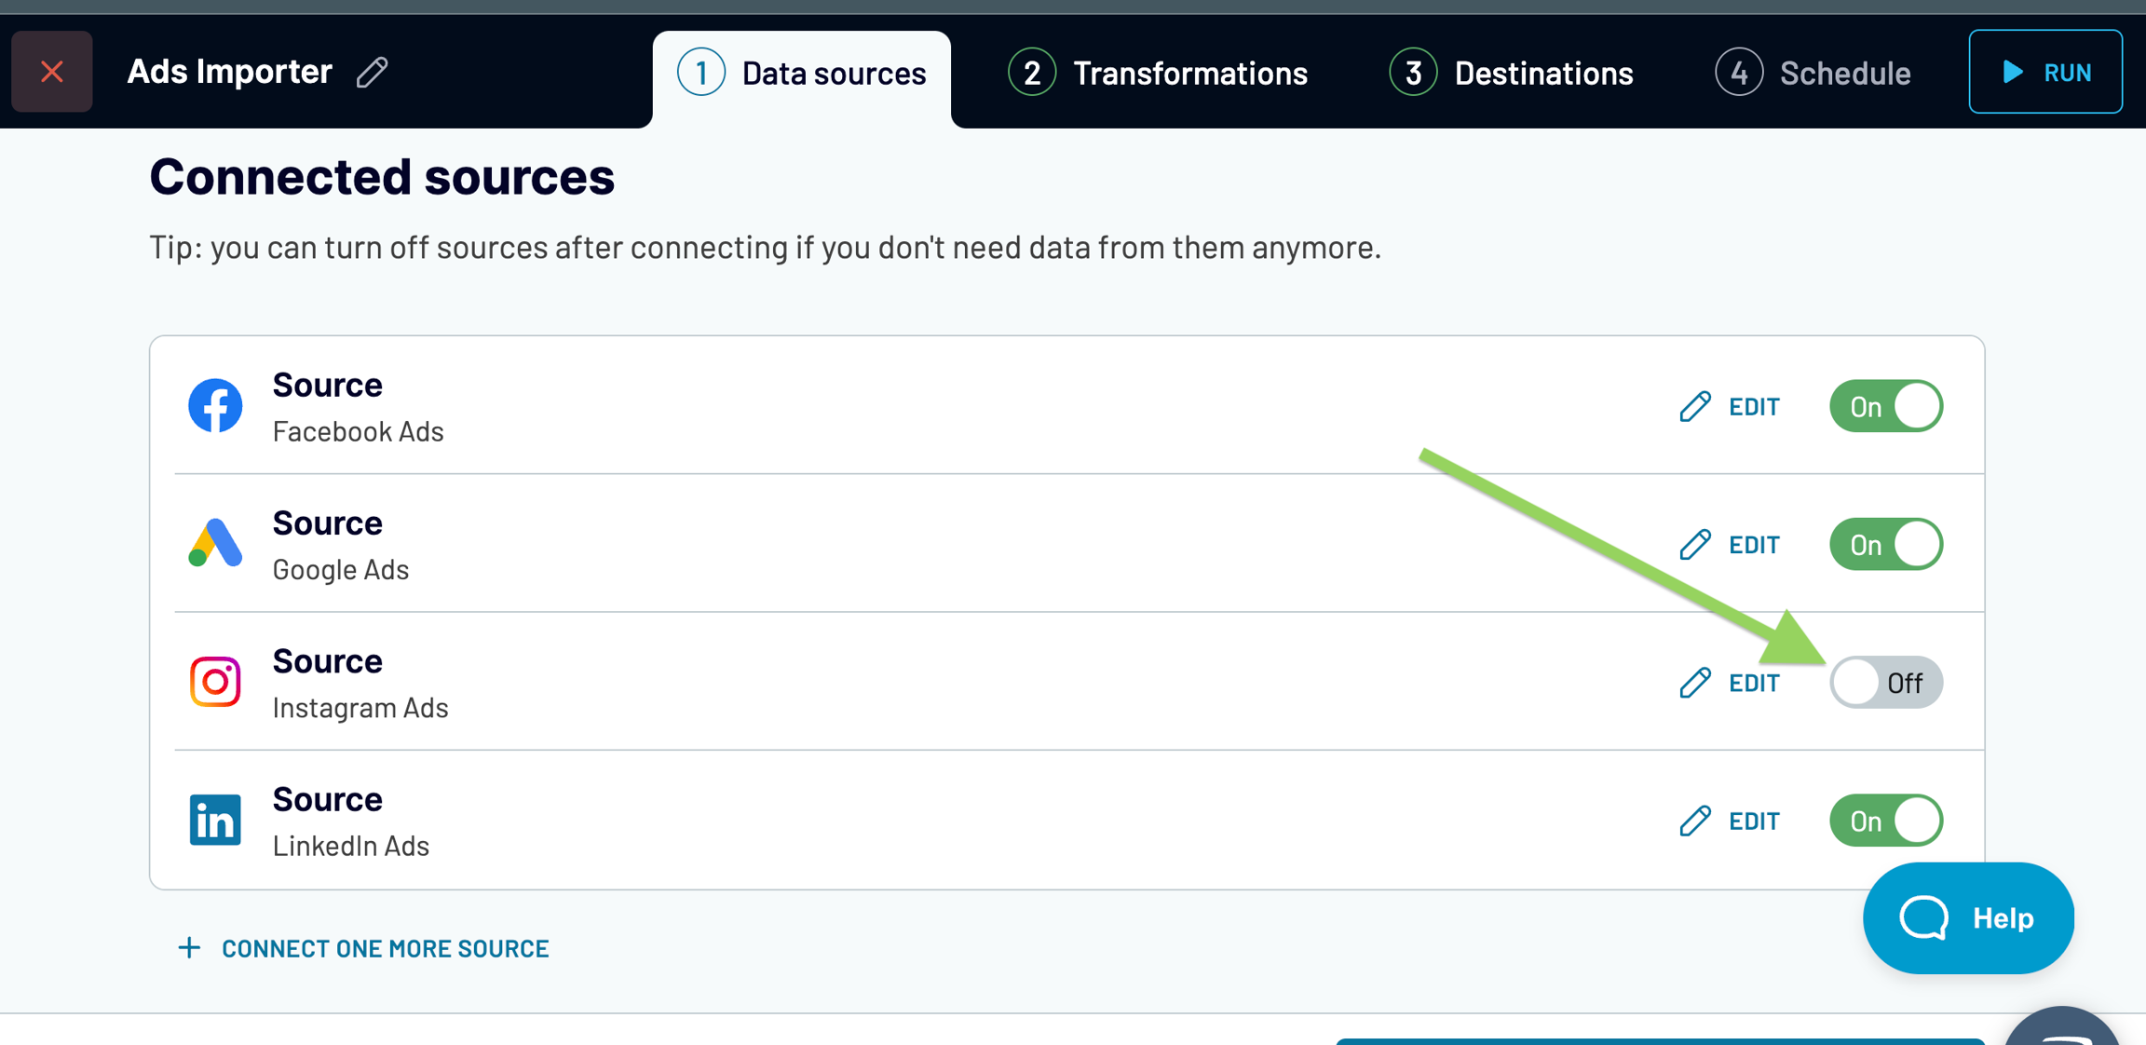
Task: Disable the Google Ads source toggle
Action: (x=1885, y=545)
